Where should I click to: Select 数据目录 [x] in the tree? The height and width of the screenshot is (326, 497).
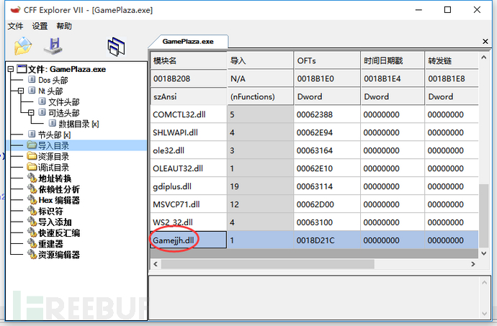click(x=79, y=124)
